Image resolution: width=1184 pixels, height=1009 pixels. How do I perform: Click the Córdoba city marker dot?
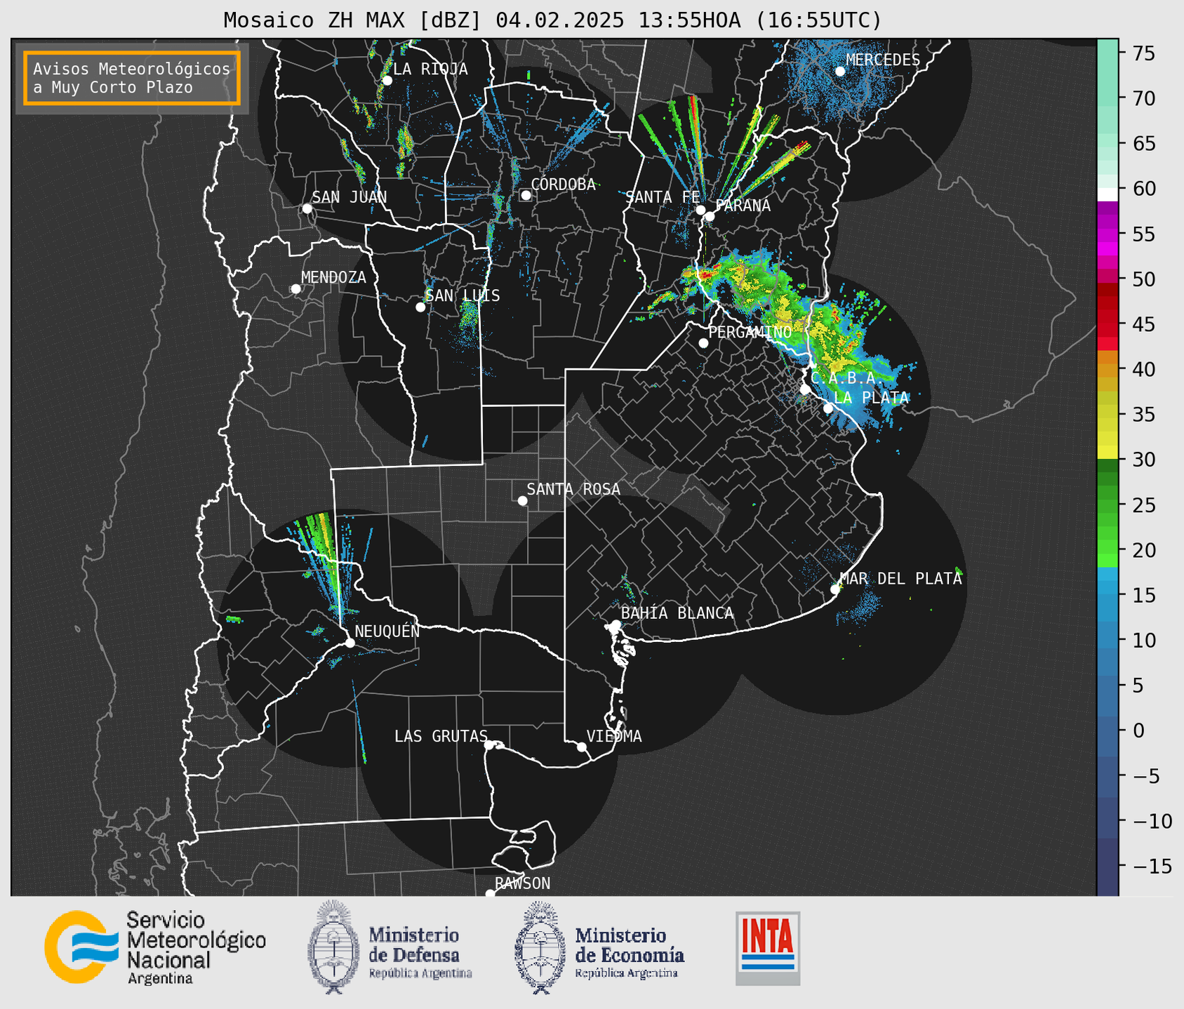pyautogui.click(x=526, y=195)
